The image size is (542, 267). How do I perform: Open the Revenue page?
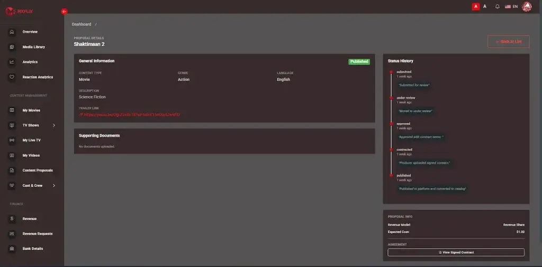pyautogui.click(x=30, y=218)
